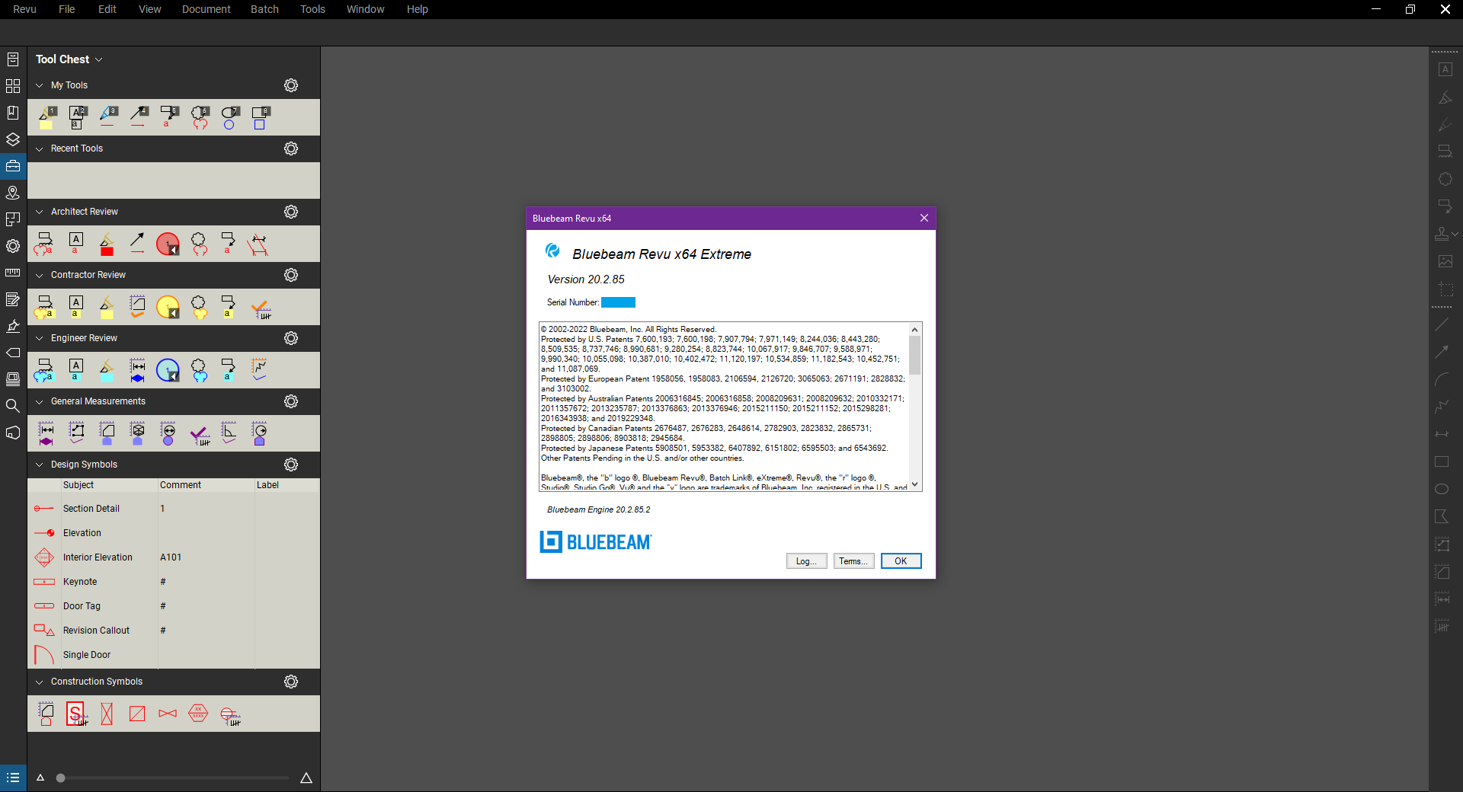Screen dimensions: 1463x792
Task: Collapse the Architect Review section
Action: point(40,212)
